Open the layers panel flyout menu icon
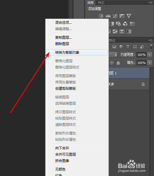 coord(151,40)
